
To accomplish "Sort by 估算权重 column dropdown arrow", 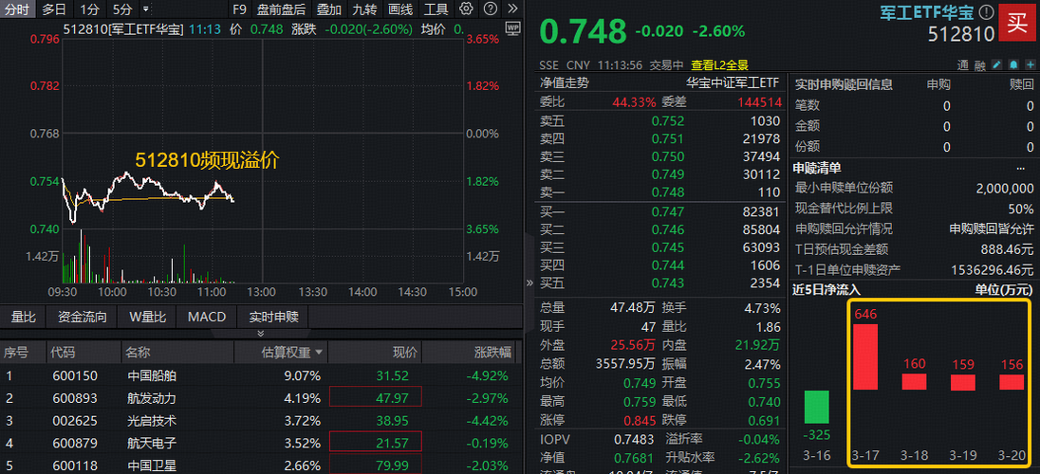I will tap(320, 353).
